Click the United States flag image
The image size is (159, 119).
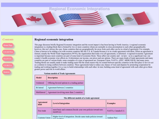81,19
